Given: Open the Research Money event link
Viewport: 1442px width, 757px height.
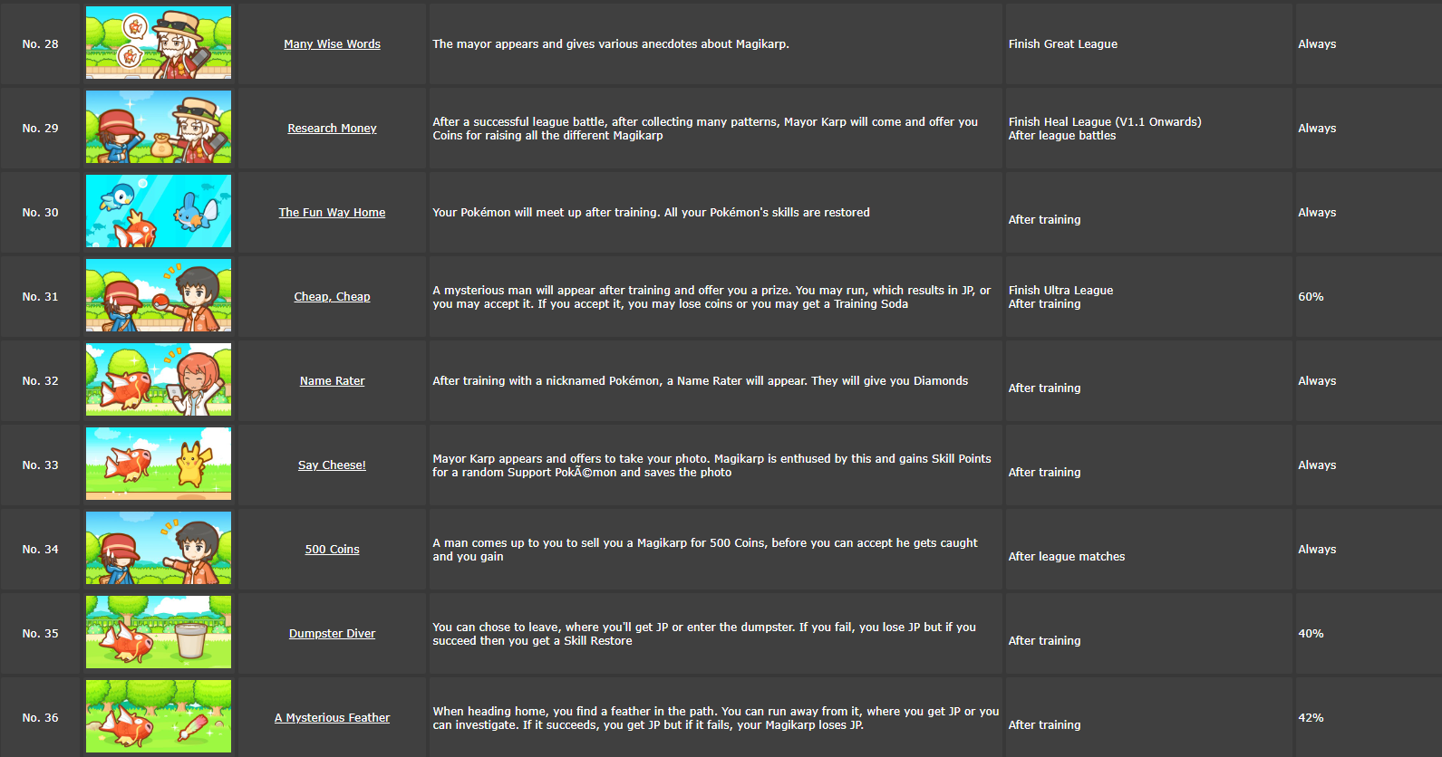Looking at the screenshot, I should 332,128.
